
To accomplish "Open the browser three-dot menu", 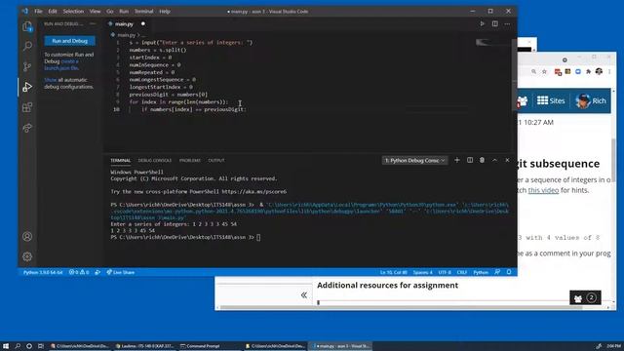I will [609, 71].
